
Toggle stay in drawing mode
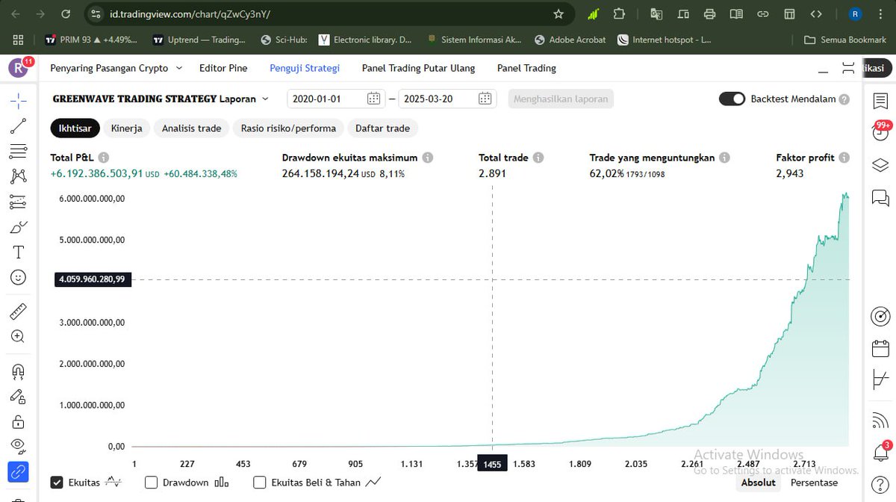point(18,397)
